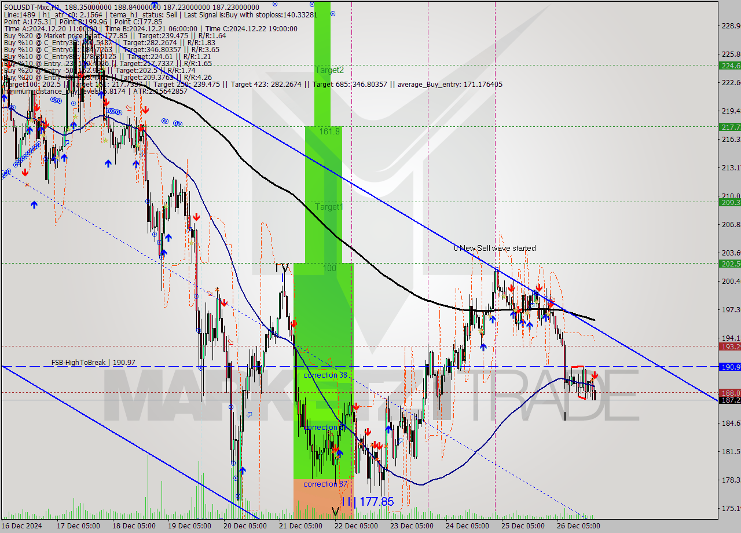Select the '0 New Sell wave started' annotation
This screenshot has height=533, width=741.
[494, 248]
